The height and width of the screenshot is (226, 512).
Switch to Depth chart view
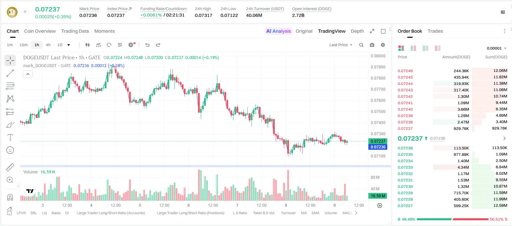[x=357, y=31]
